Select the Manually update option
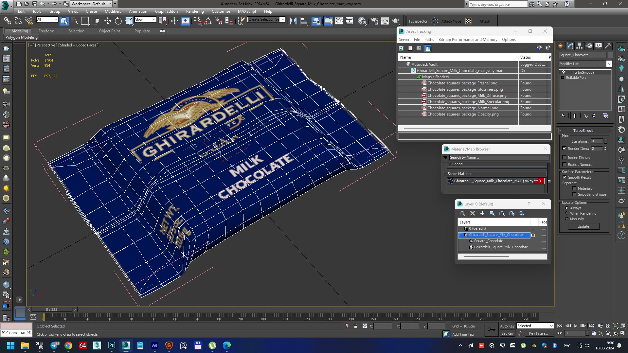Screen dimensions: 628x353 (566, 219)
